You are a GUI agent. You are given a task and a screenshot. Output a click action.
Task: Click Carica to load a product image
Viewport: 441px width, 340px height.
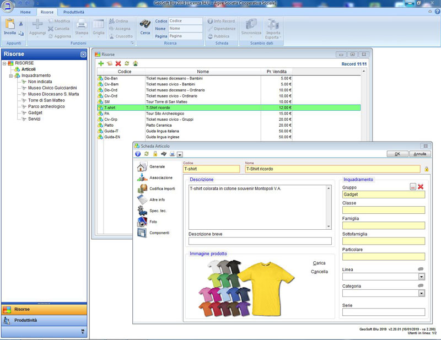(x=319, y=263)
